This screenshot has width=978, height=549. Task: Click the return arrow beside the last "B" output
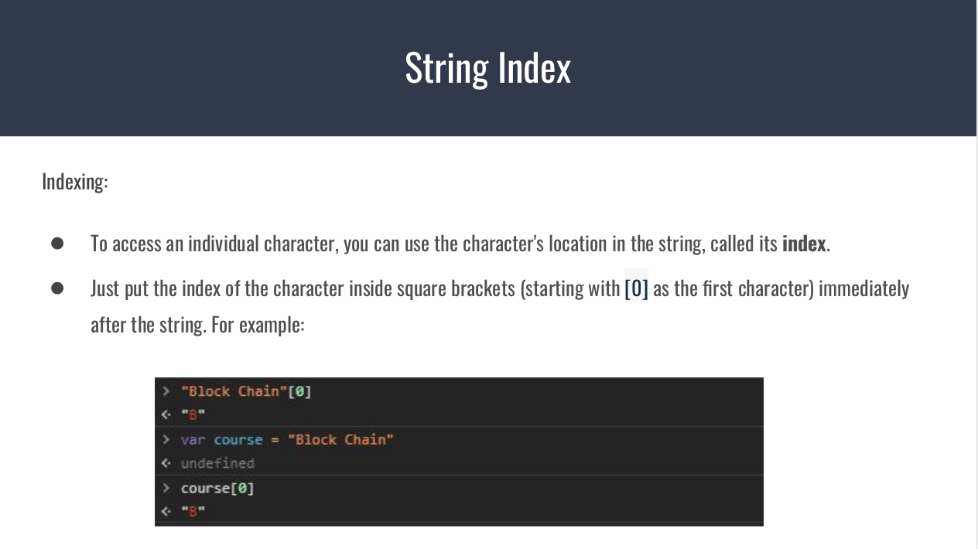(166, 511)
